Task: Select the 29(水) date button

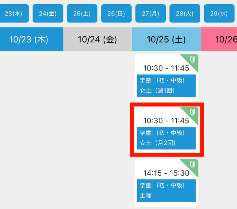Action: [x=219, y=13]
